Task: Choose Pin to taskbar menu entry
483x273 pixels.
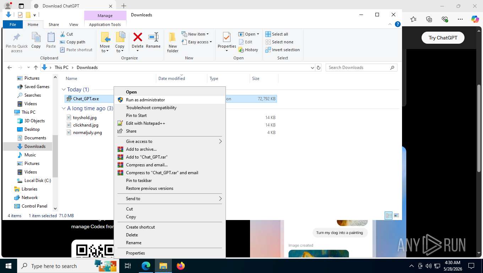Action: [x=170, y=181]
